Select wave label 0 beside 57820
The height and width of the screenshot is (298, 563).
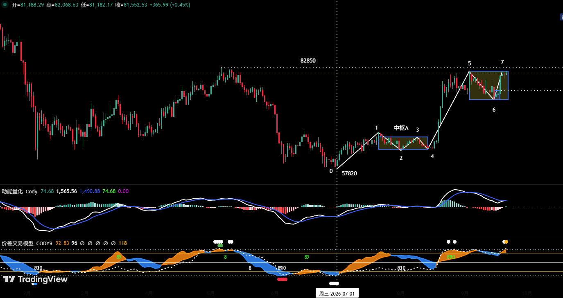331,171
